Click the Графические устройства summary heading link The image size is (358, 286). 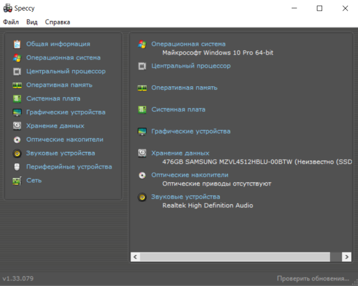click(191, 131)
